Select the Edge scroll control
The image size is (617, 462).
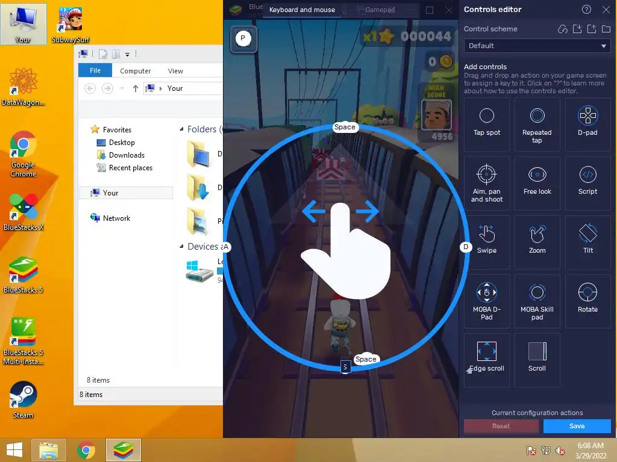coord(487,360)
